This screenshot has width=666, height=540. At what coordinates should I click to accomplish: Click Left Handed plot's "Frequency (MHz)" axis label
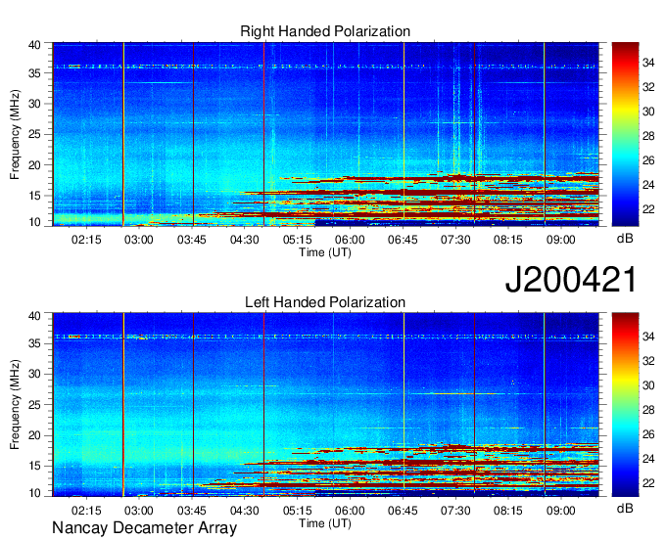(x=15, y=405)
